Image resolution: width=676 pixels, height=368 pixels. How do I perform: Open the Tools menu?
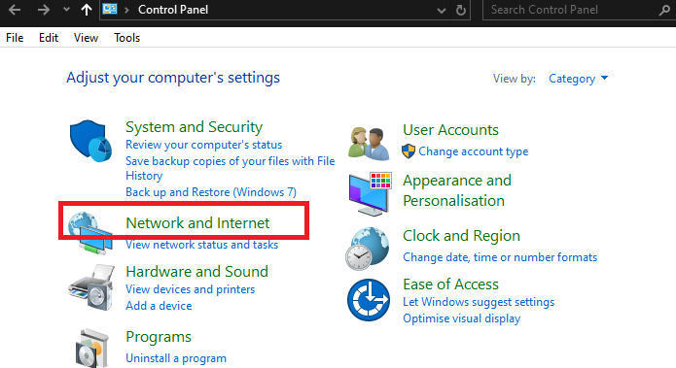(x=126, y=38)
